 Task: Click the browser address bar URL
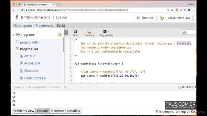point(82,10)
